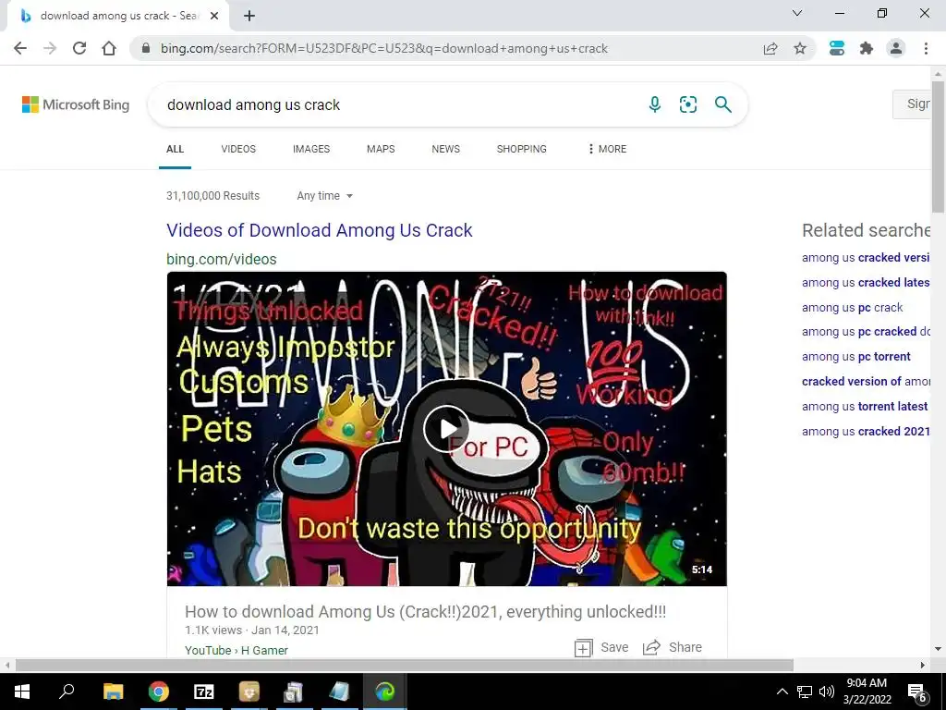Image resolution: width=946 pixels, height=710 pixels.
Task: Click the browser forward arrow
Action: 50,48
